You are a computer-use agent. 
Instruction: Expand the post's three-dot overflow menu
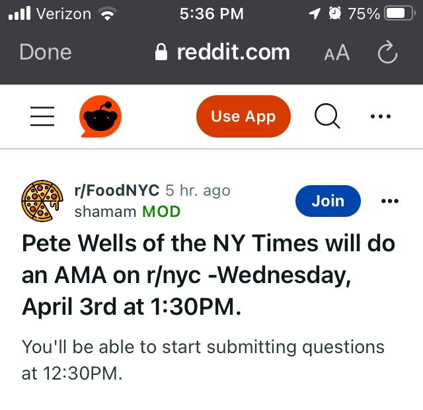(x=390, y=201)
